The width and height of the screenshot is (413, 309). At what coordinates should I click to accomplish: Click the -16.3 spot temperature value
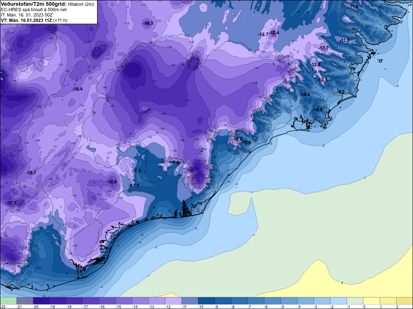[148, 23]
